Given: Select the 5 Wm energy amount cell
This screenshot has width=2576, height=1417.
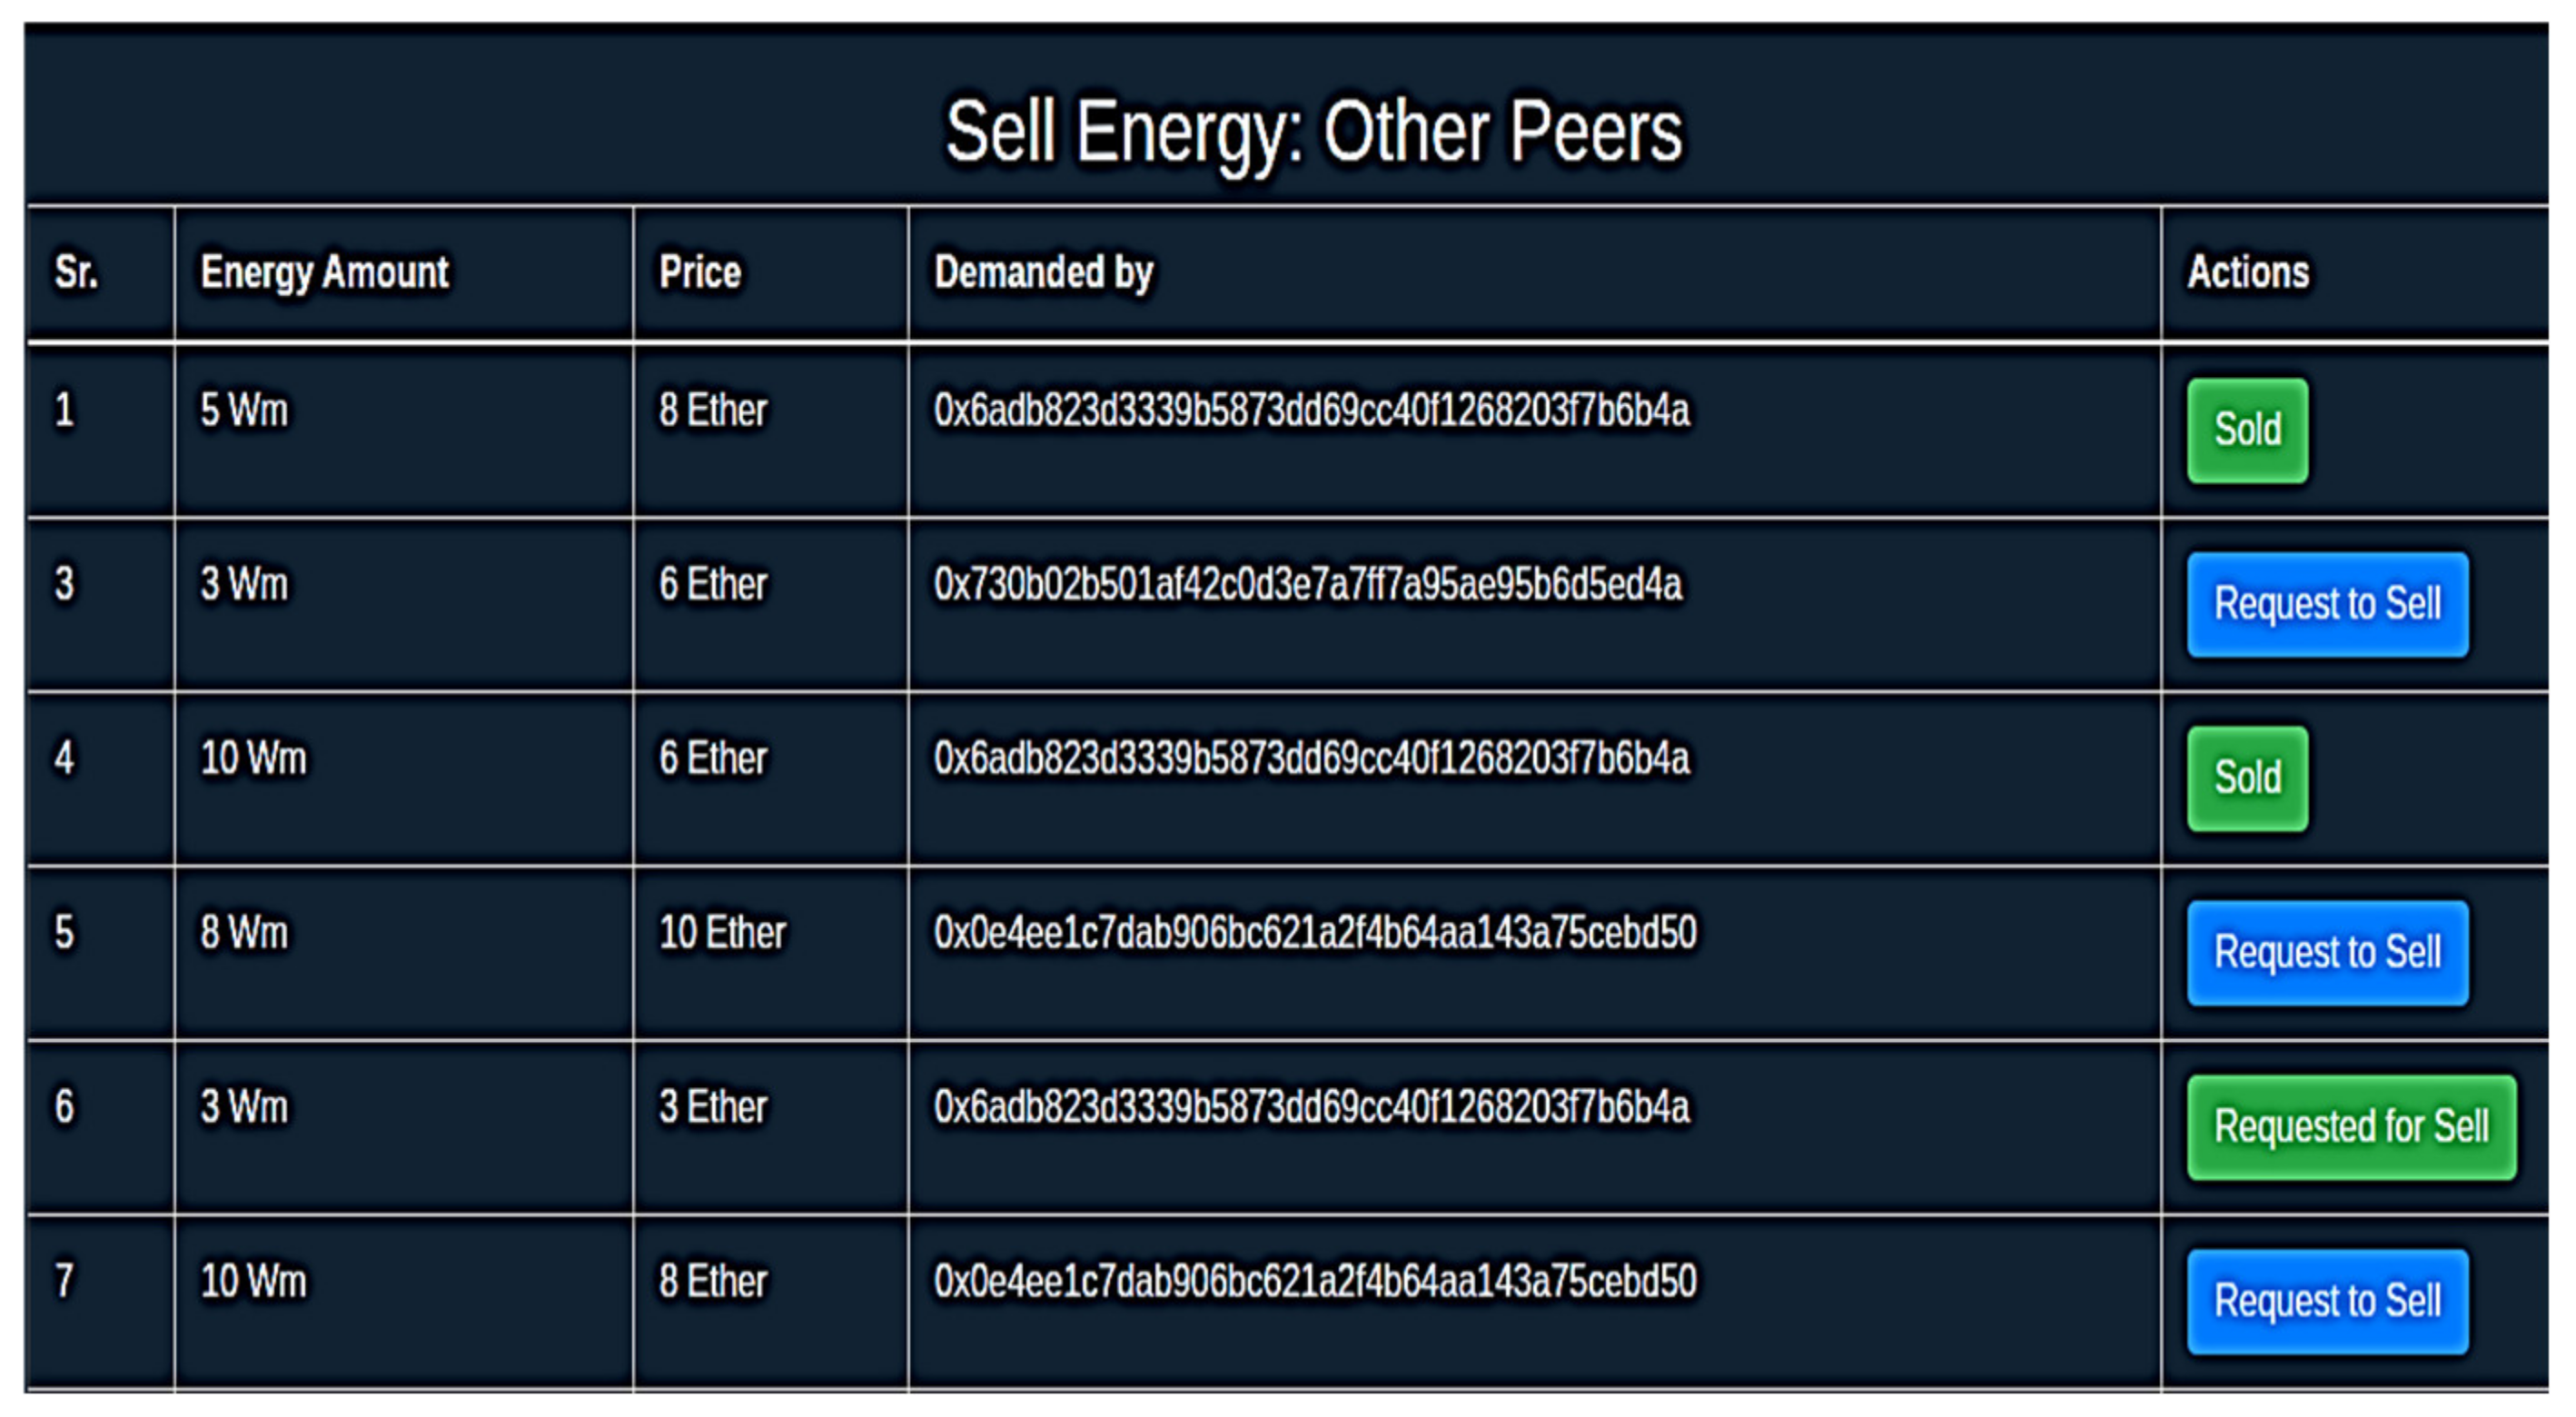Looking at the screenshot, I should point(244,410).
